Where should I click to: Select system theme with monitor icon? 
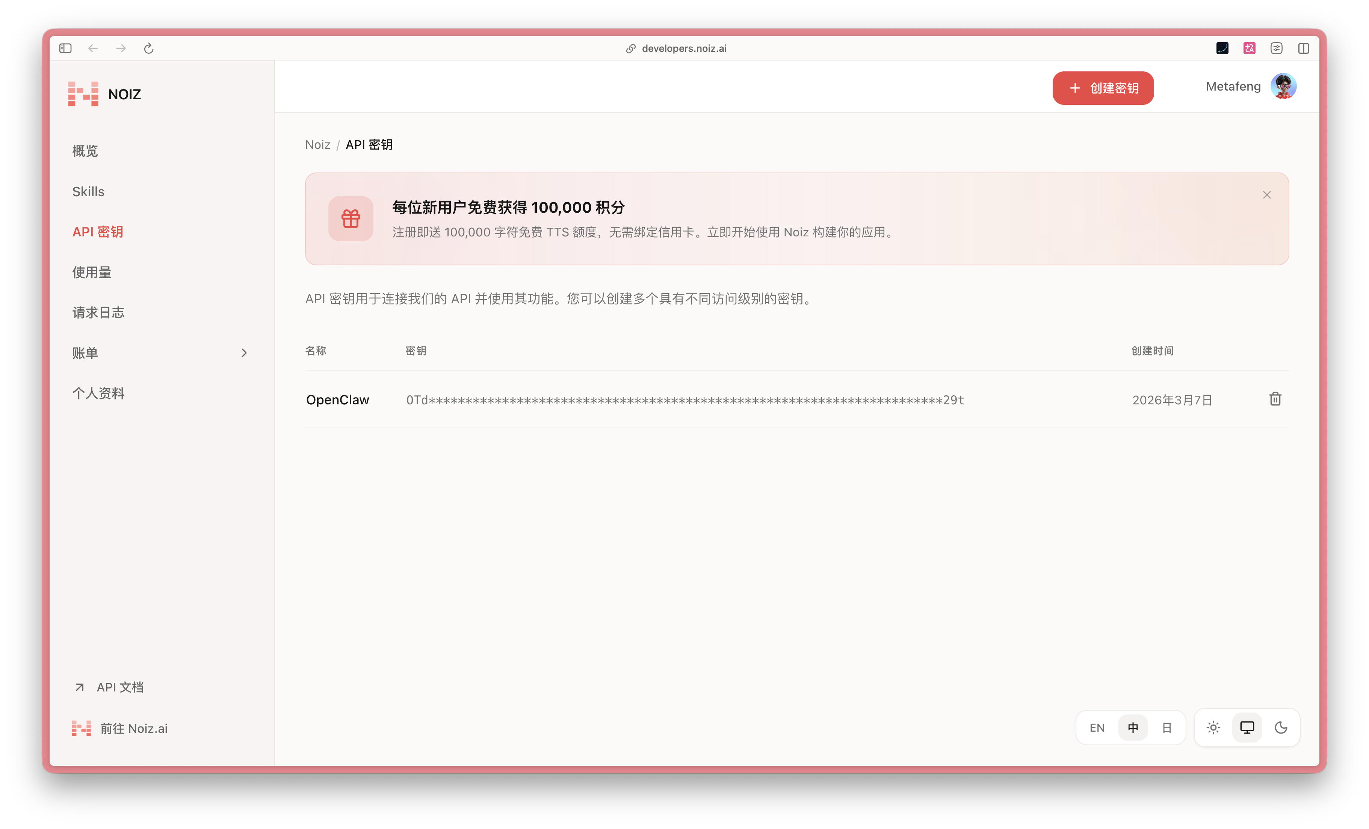1247,728
